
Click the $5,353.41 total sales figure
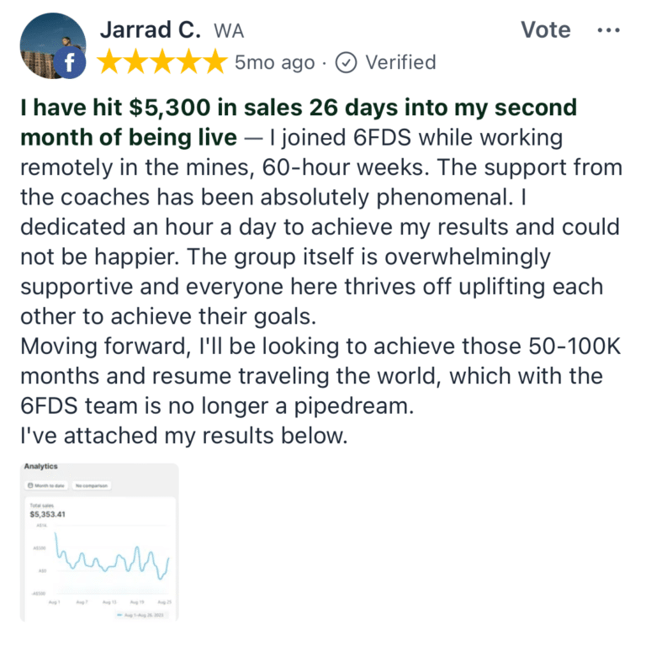[x=47, y=514]
